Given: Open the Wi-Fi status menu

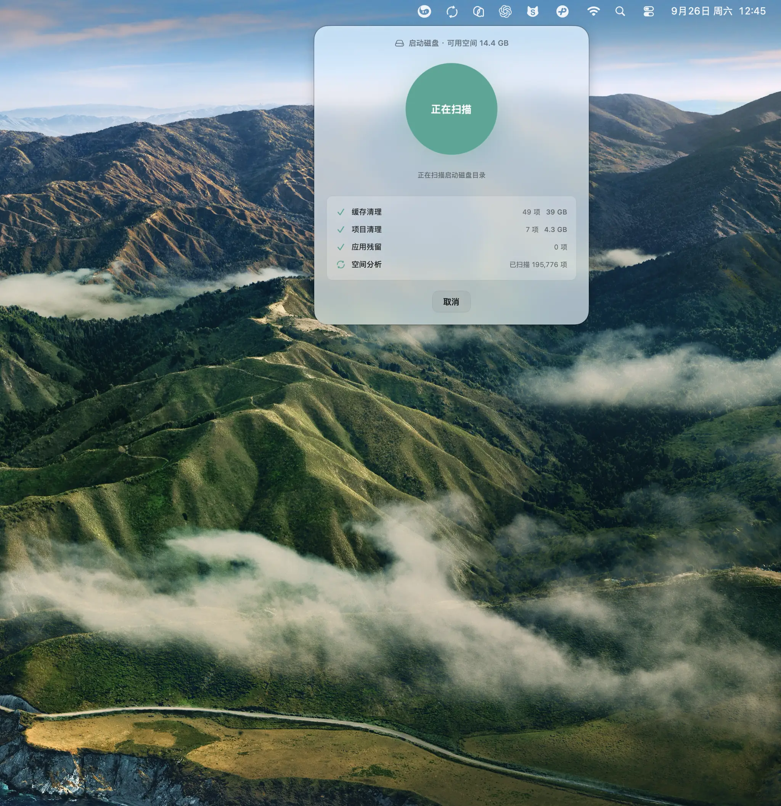Looking at the screenshot, I should coord(593,11).
